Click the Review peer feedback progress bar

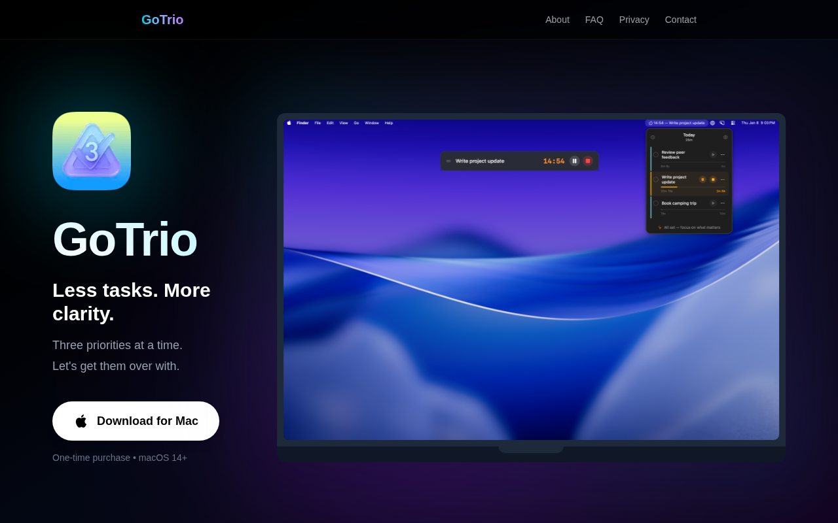(693, 162)
